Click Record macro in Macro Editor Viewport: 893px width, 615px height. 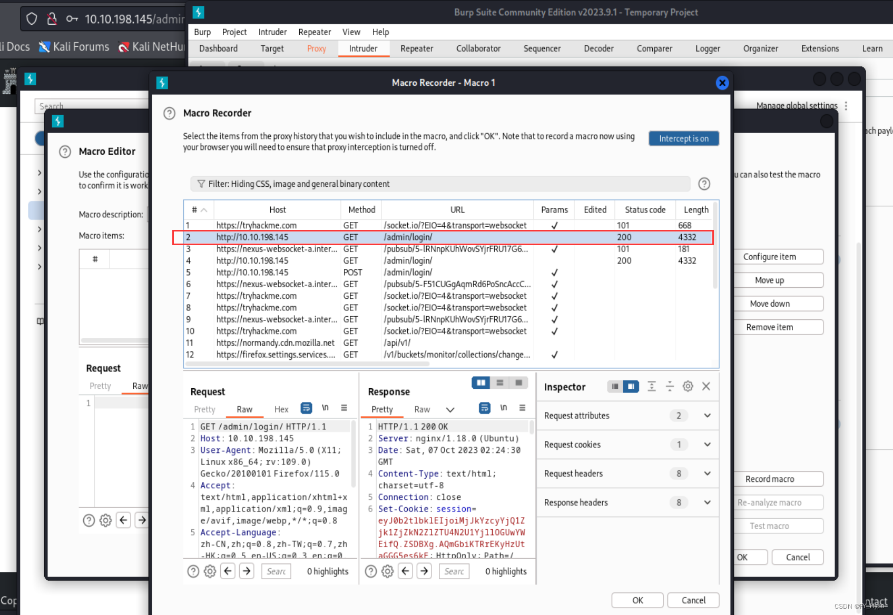coord(779,479)
